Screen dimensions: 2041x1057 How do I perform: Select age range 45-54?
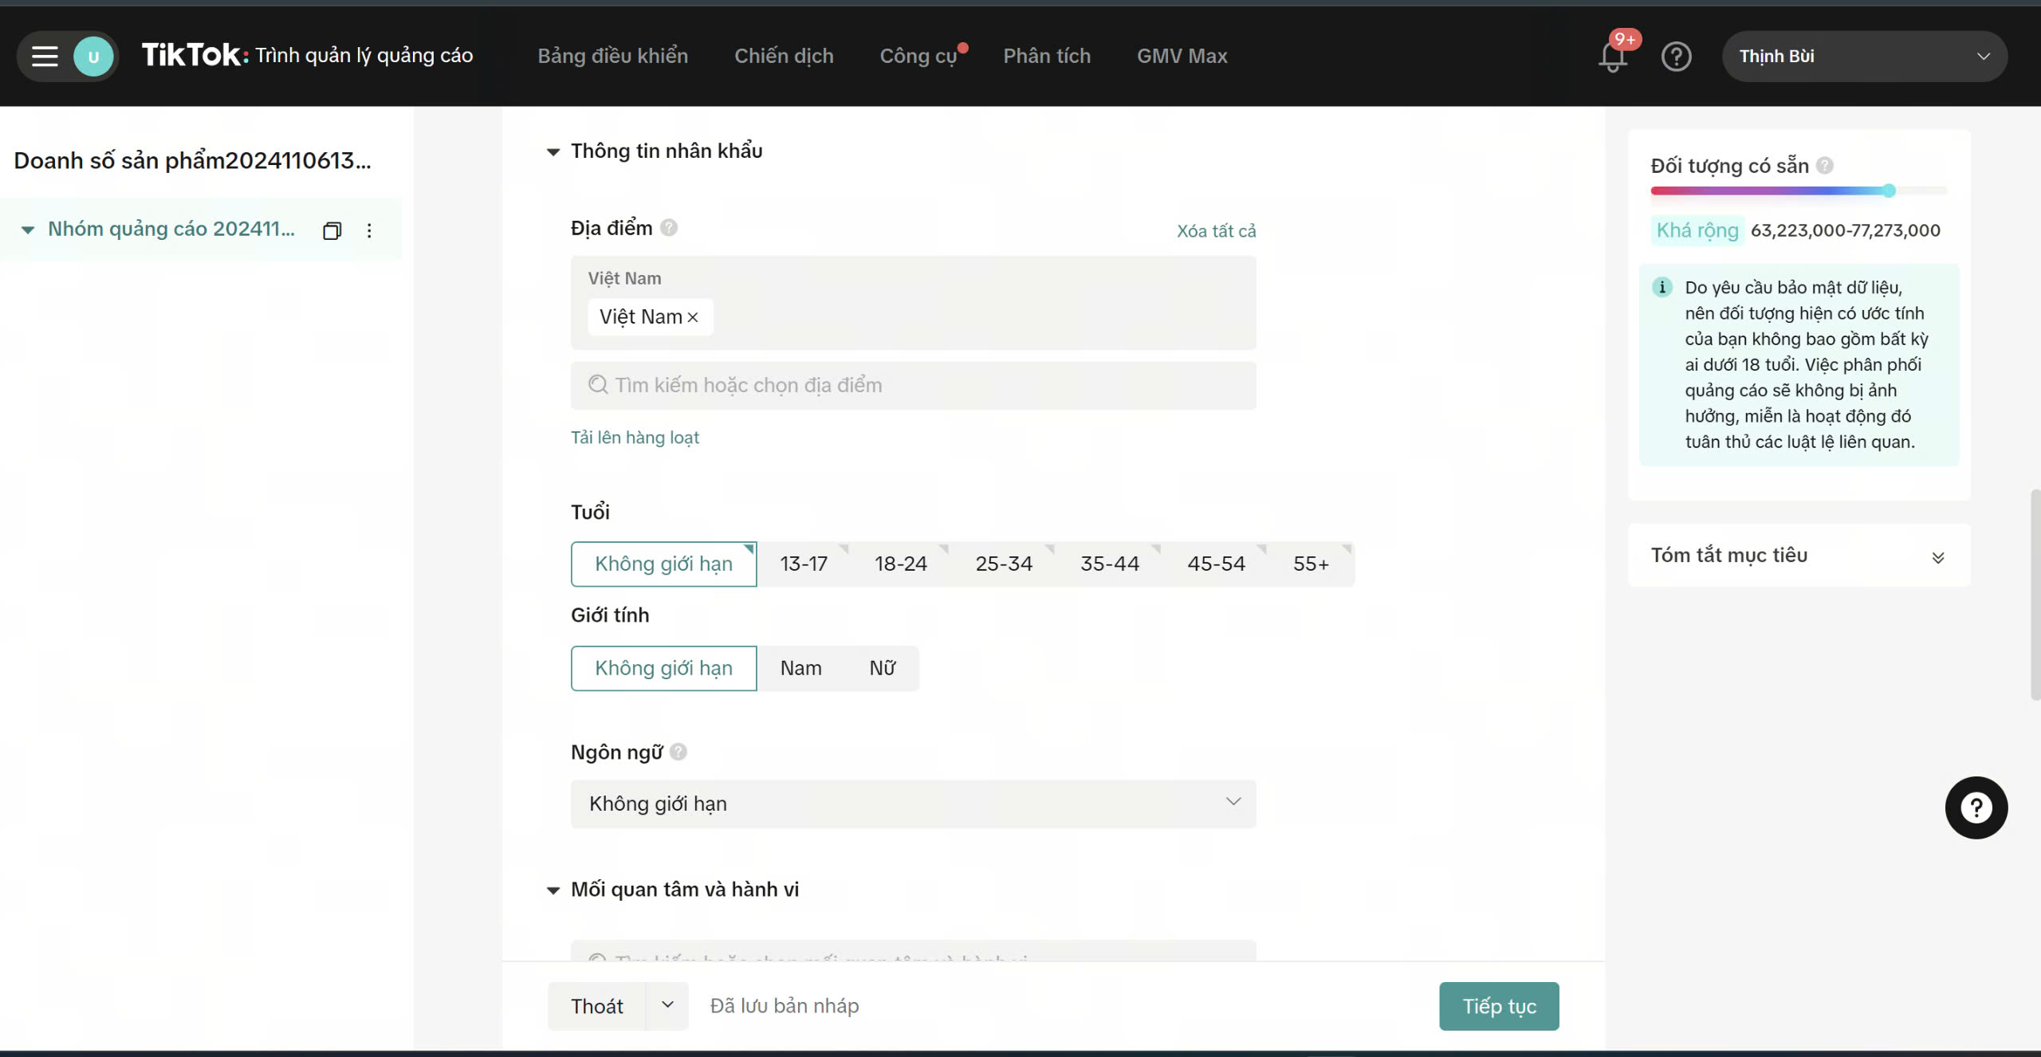tap(1216, 564)
